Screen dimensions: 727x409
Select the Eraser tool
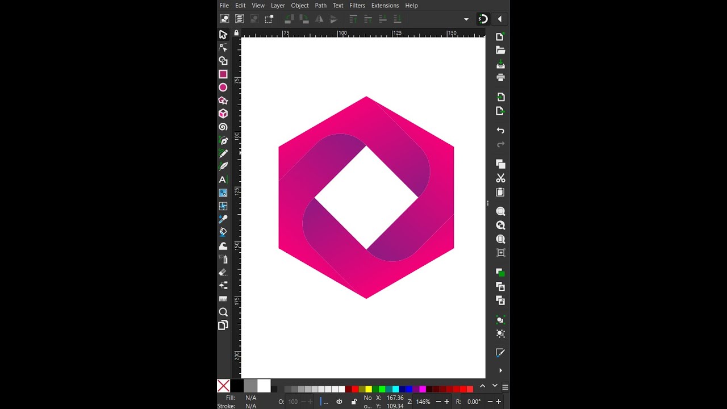[223, 272]
